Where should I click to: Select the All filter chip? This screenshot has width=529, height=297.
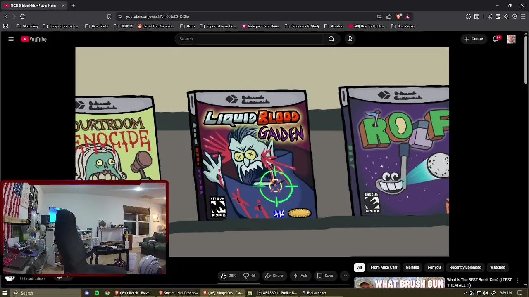pos(360,267)
